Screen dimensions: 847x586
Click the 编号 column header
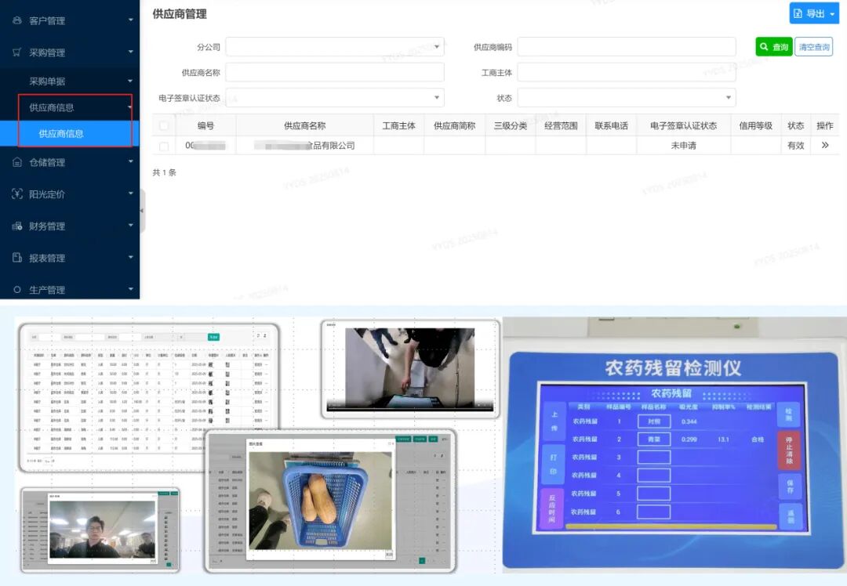tap(205, 125)
